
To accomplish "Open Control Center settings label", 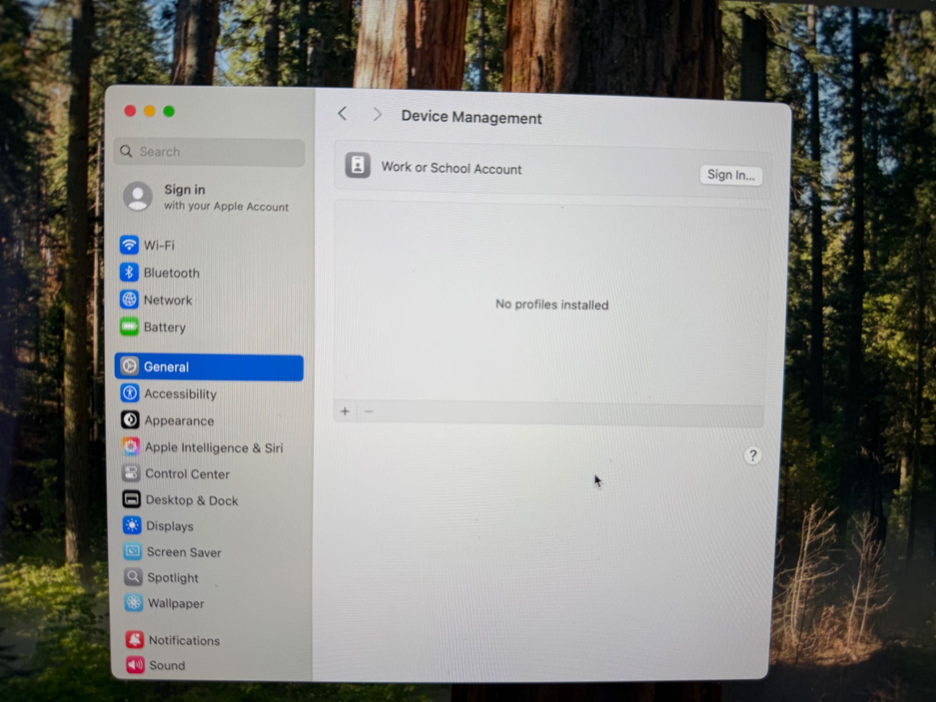I will click(188, 474).
